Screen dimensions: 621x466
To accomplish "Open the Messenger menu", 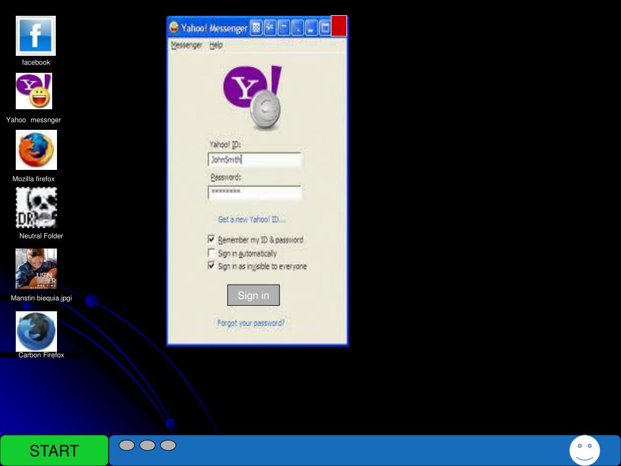I will point(186,45).
